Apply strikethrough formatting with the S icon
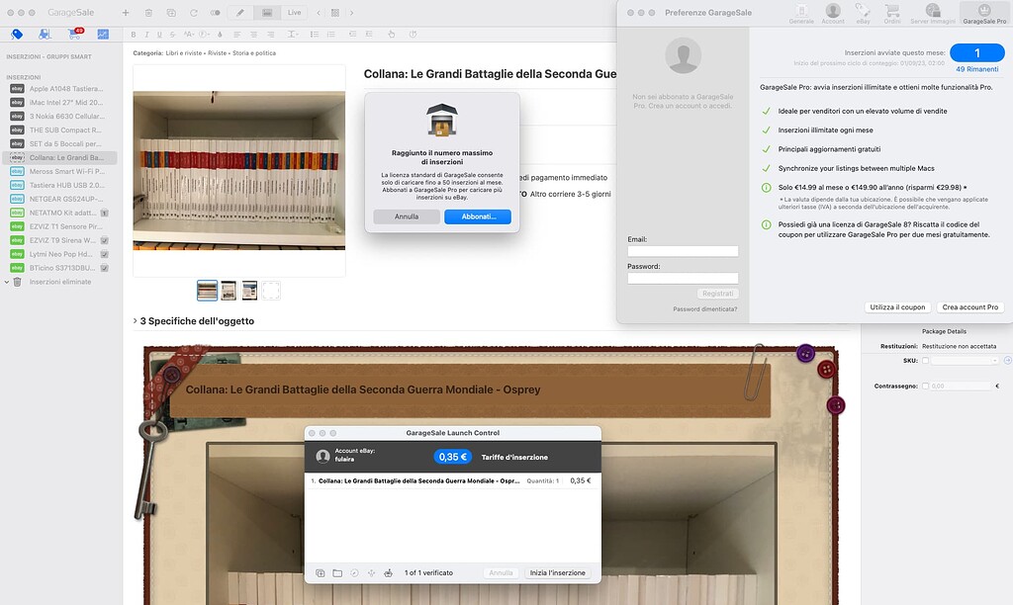The width and height of the screenshot is (1013, 605). click(x=172, y=35)
